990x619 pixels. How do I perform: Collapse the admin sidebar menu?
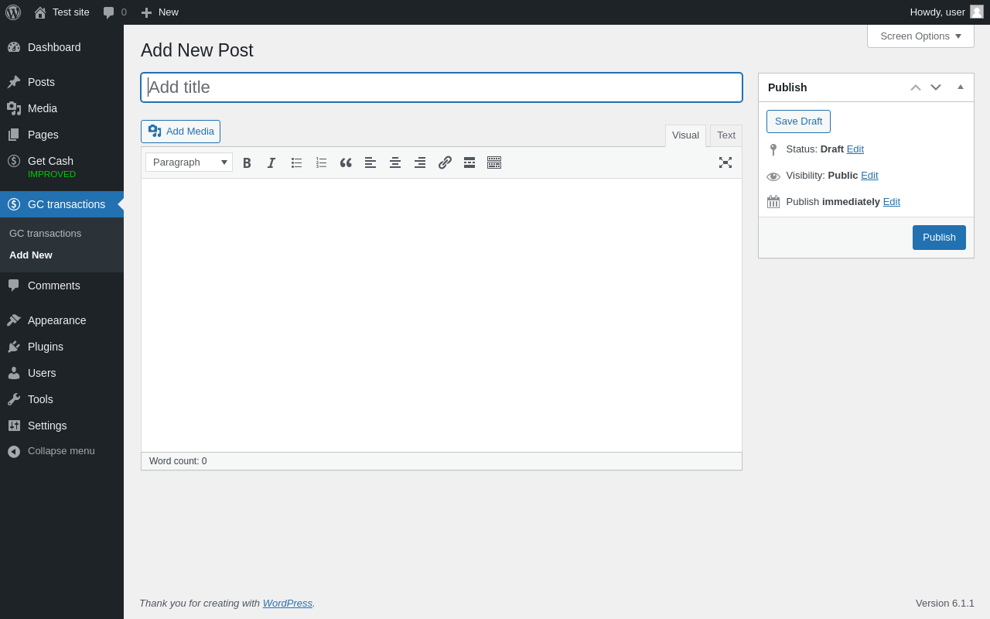[x=62, y=451]
